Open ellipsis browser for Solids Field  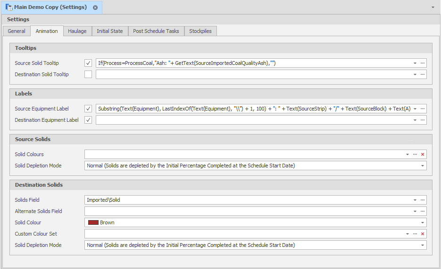(423, 200)
